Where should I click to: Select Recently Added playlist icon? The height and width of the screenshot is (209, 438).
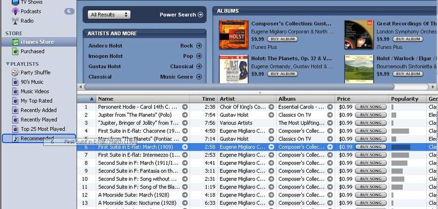15,110
